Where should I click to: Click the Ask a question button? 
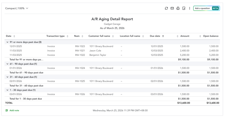click(x=207, y=8)
